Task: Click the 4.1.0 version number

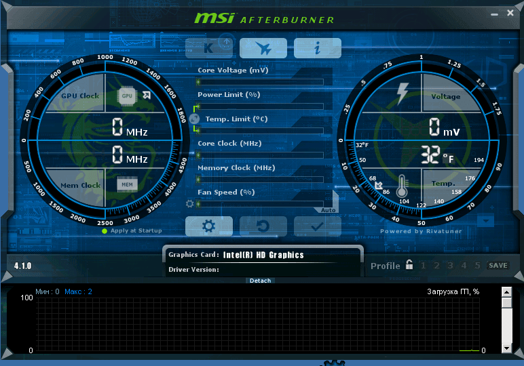Action: (x=22, y=266)
